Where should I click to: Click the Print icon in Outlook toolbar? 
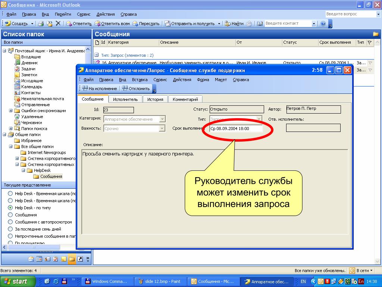[x=41, y=24]
